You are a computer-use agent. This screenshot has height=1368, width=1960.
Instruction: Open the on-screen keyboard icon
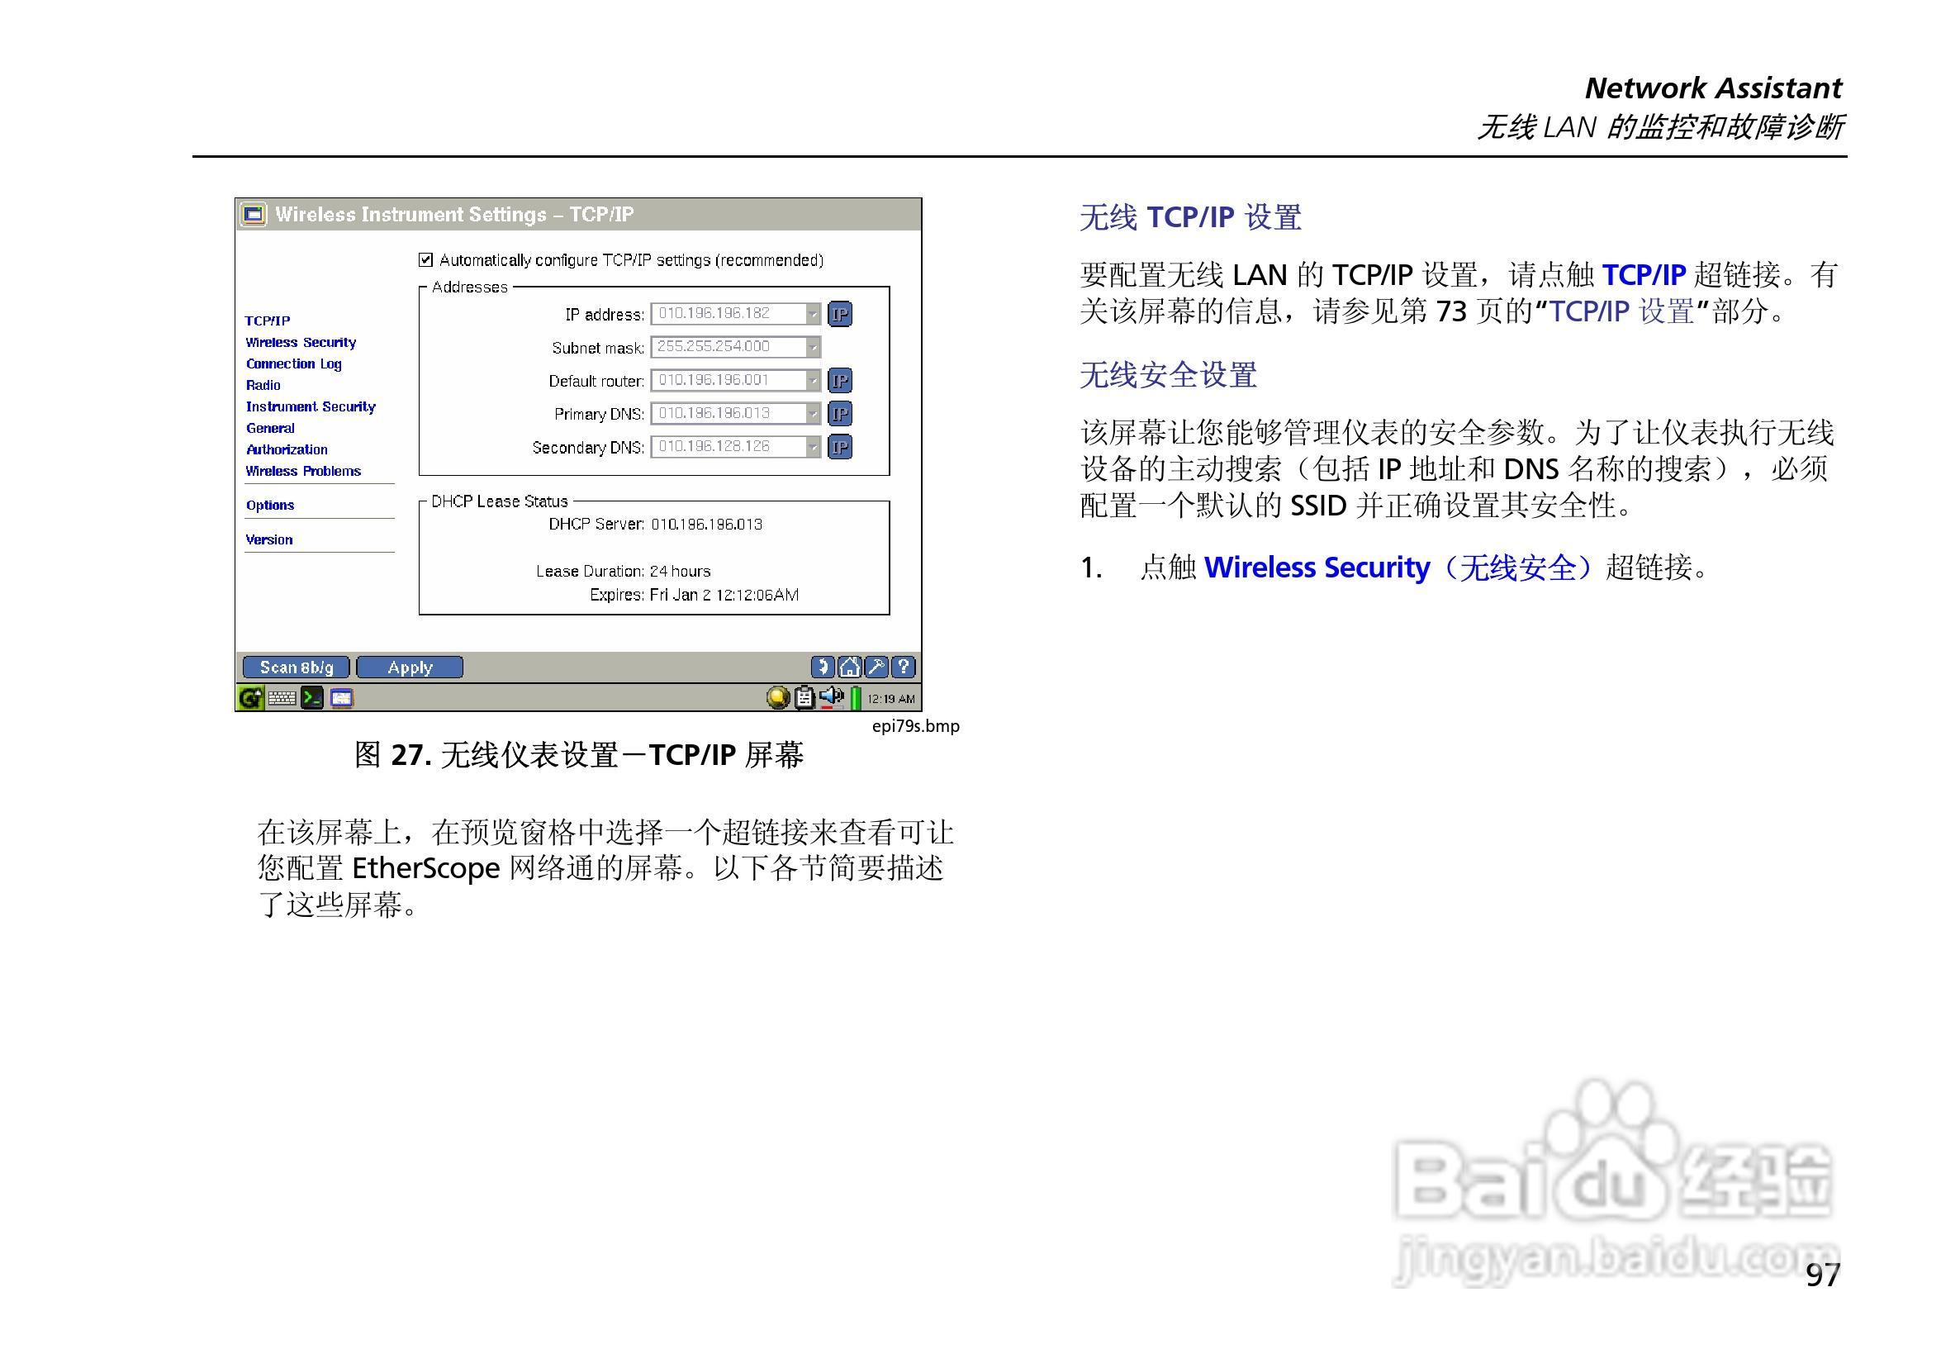(282, 699)
